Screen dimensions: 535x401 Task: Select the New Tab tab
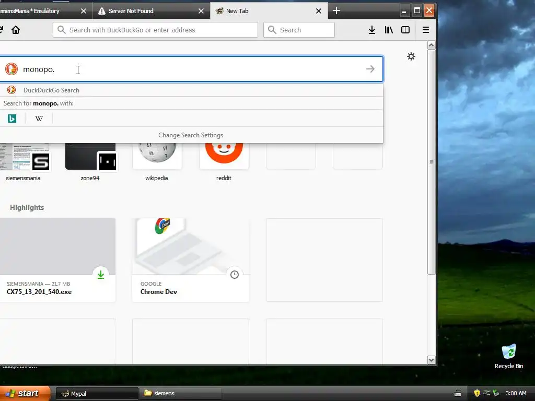click(x=269, y=11)
